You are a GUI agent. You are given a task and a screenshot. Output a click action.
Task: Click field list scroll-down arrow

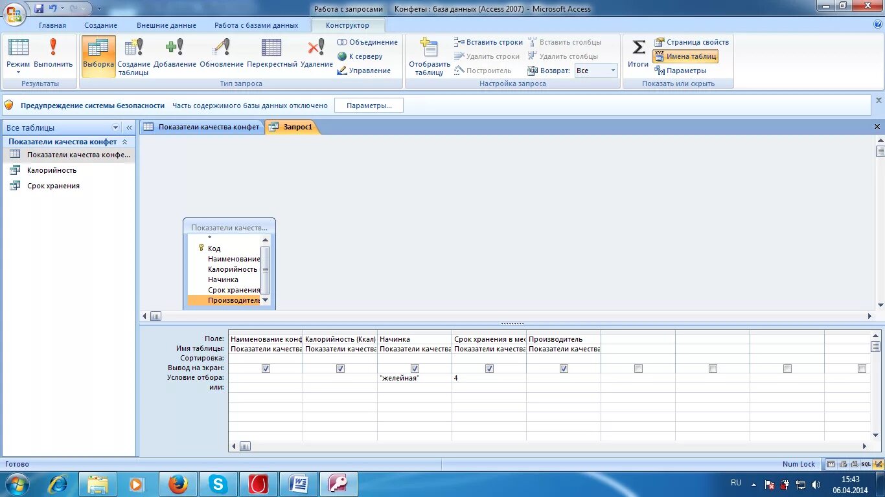pos(265,300)
